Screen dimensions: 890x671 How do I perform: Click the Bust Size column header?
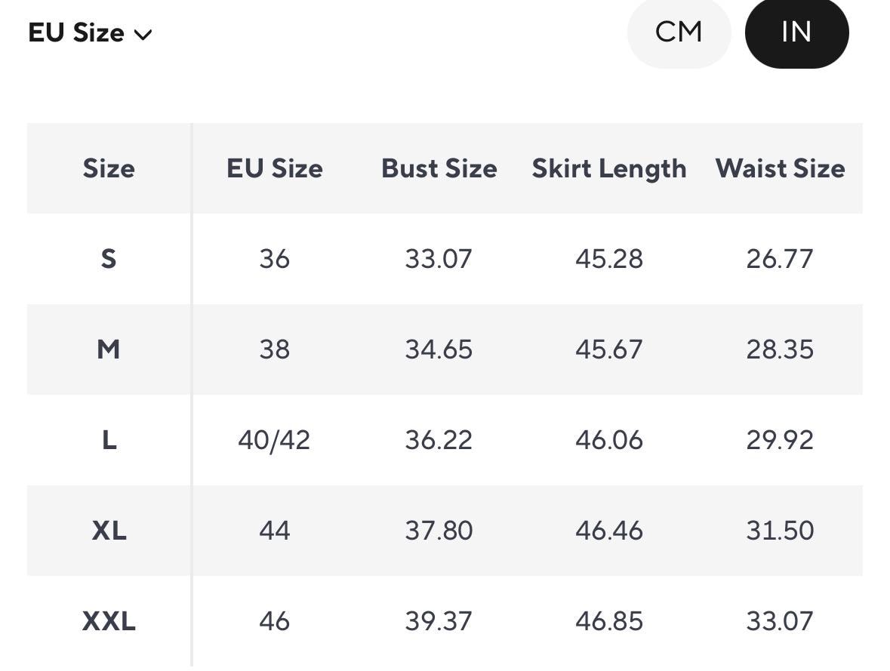pos(439,168)
